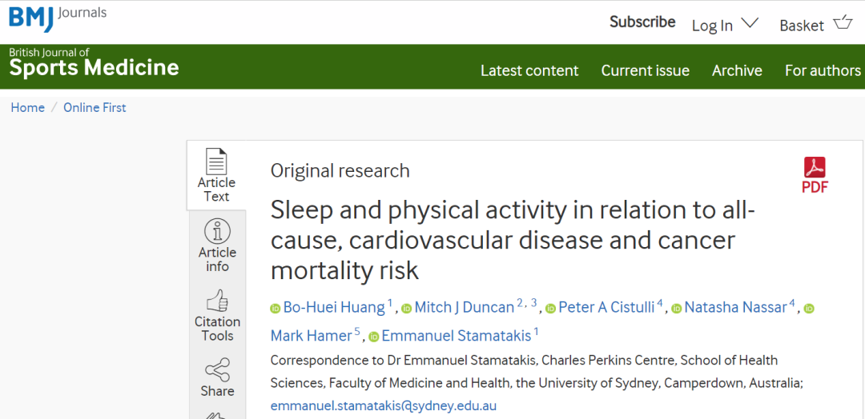This screenshot has height=419, width=865.
Task: Open the PDF download icon
Action: [815, 168]
